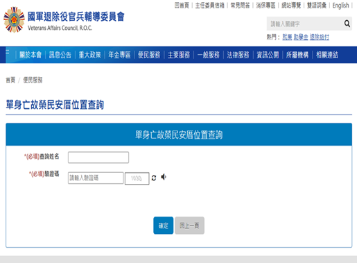
Task: Focus the 驗證碼 input field
Action: point(96,178)
